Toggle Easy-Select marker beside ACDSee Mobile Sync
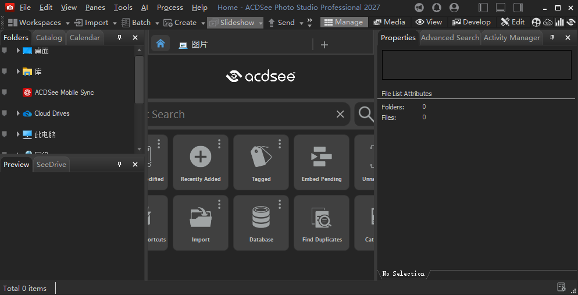This screenshot has width=578, height=295. 5,92
